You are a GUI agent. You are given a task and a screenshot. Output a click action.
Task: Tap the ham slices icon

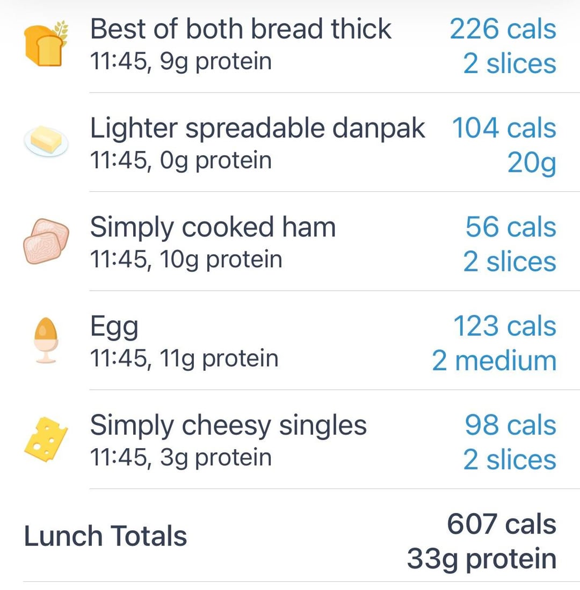[46, 242]
